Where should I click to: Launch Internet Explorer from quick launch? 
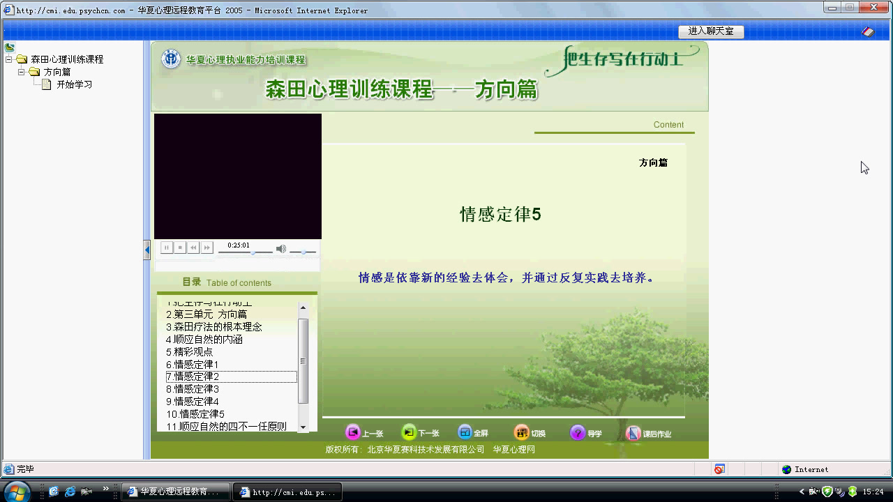[x=70, y=492]
